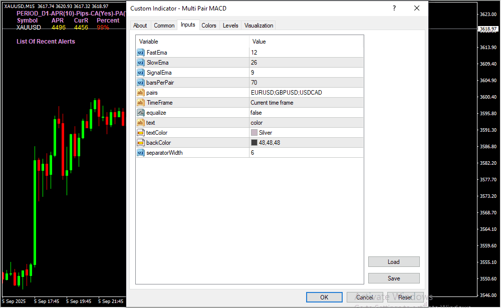Click the FastEma integer variable icon
This screenshot has height=308, width=501.
(x=140, y=53)
